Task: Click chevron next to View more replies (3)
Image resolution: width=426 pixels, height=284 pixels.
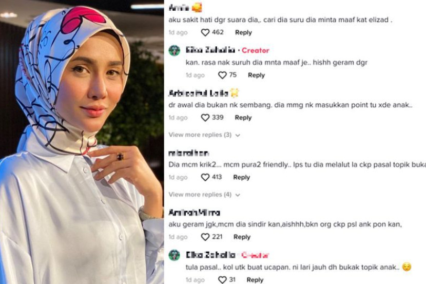Action: [x=238, y=136]
